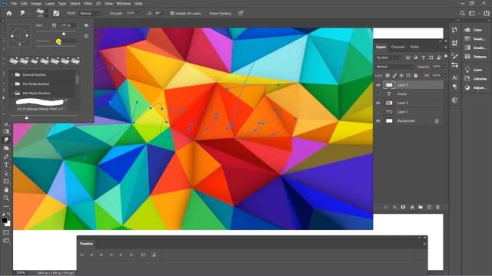Select the Hand tool
This screenshot has width=492, height=276.
click(x=6, y=189)
